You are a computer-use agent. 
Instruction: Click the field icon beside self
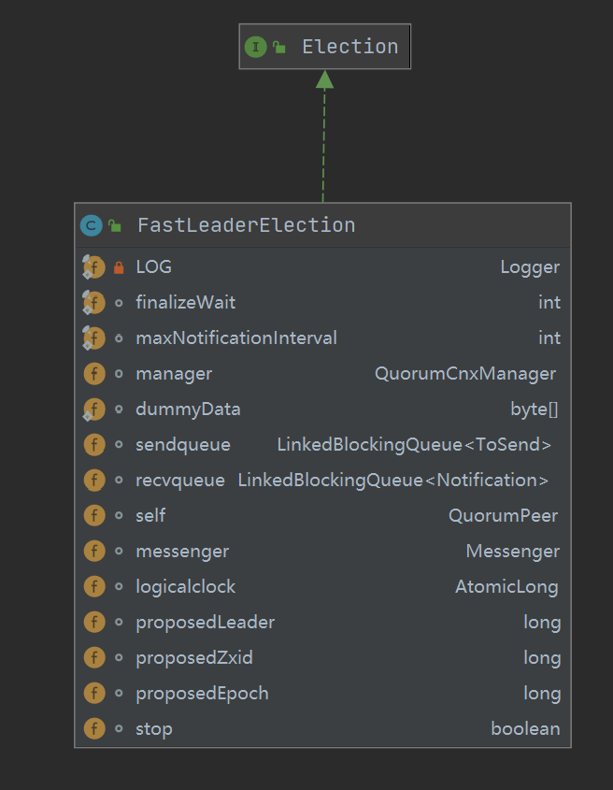click(94, 515)
